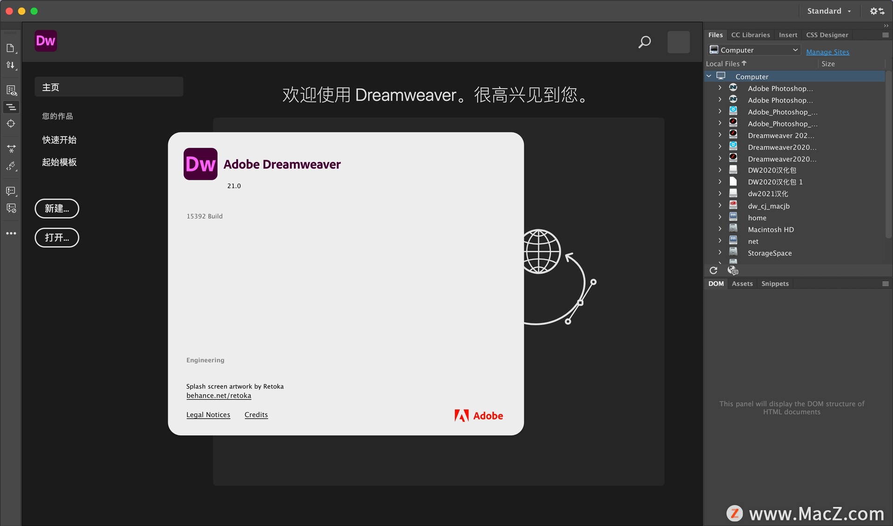Image resolution: width=893 pixels, height=526 pixels.
Task: Select the New Document icon in the left sidebar
Action: (11, 48)
